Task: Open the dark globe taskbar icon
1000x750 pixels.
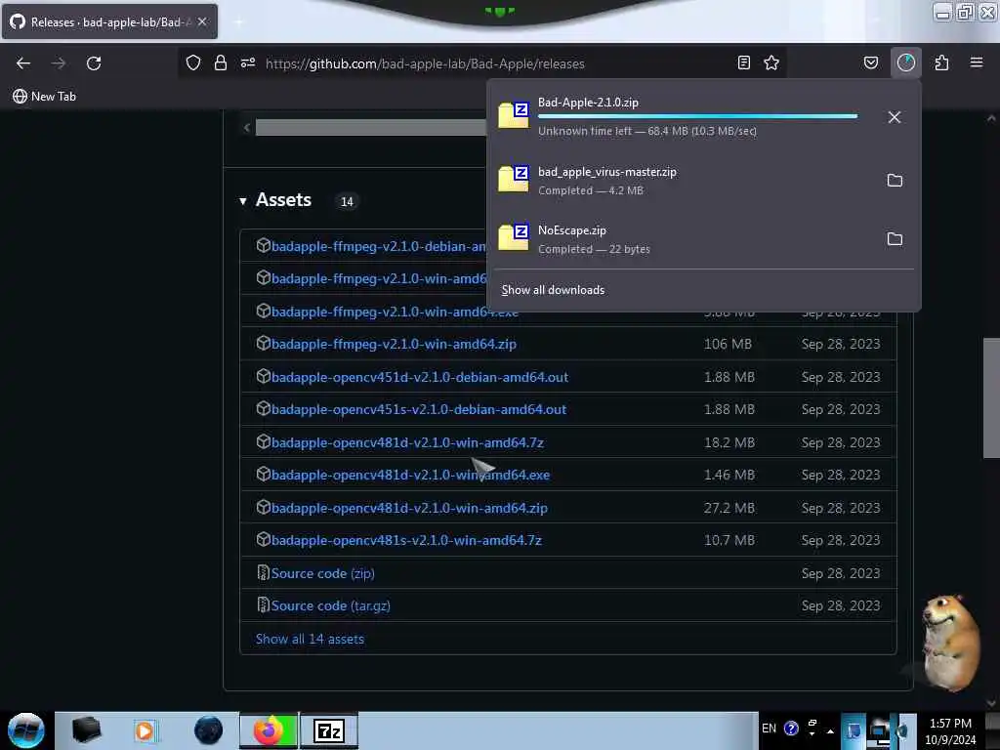Action: point(209,730)
